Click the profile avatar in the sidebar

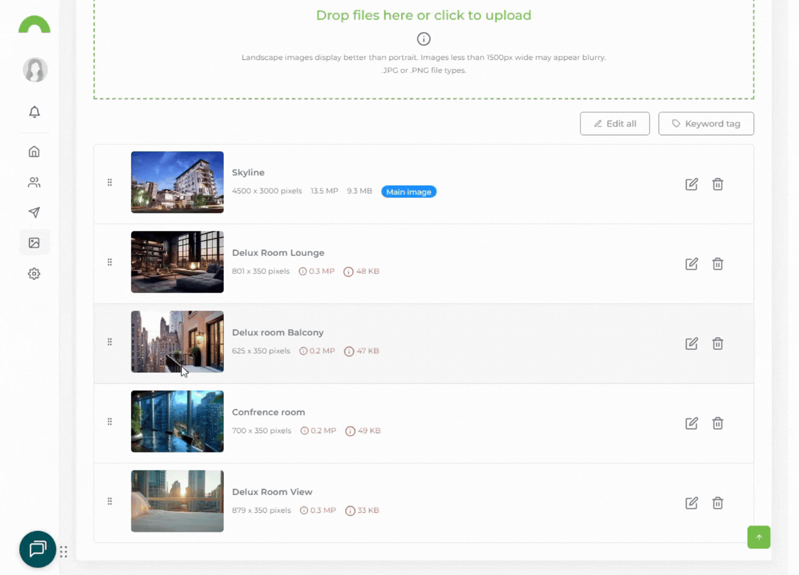tap(34, 70)
